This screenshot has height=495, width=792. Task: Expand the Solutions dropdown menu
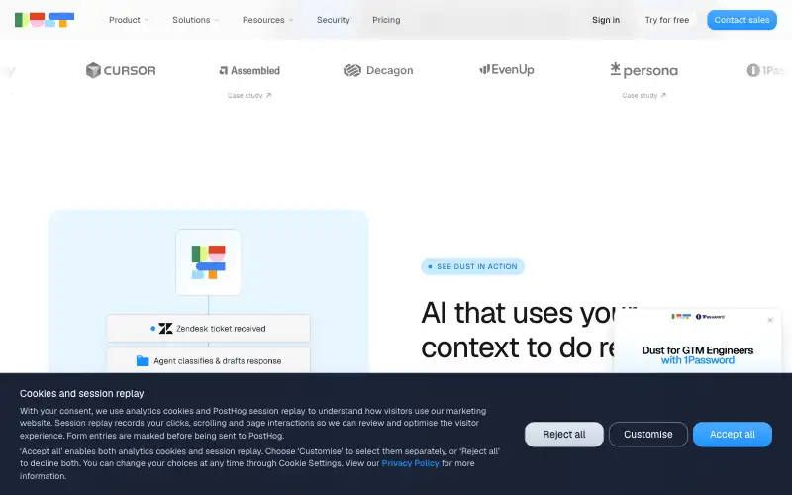pos(195,20)
